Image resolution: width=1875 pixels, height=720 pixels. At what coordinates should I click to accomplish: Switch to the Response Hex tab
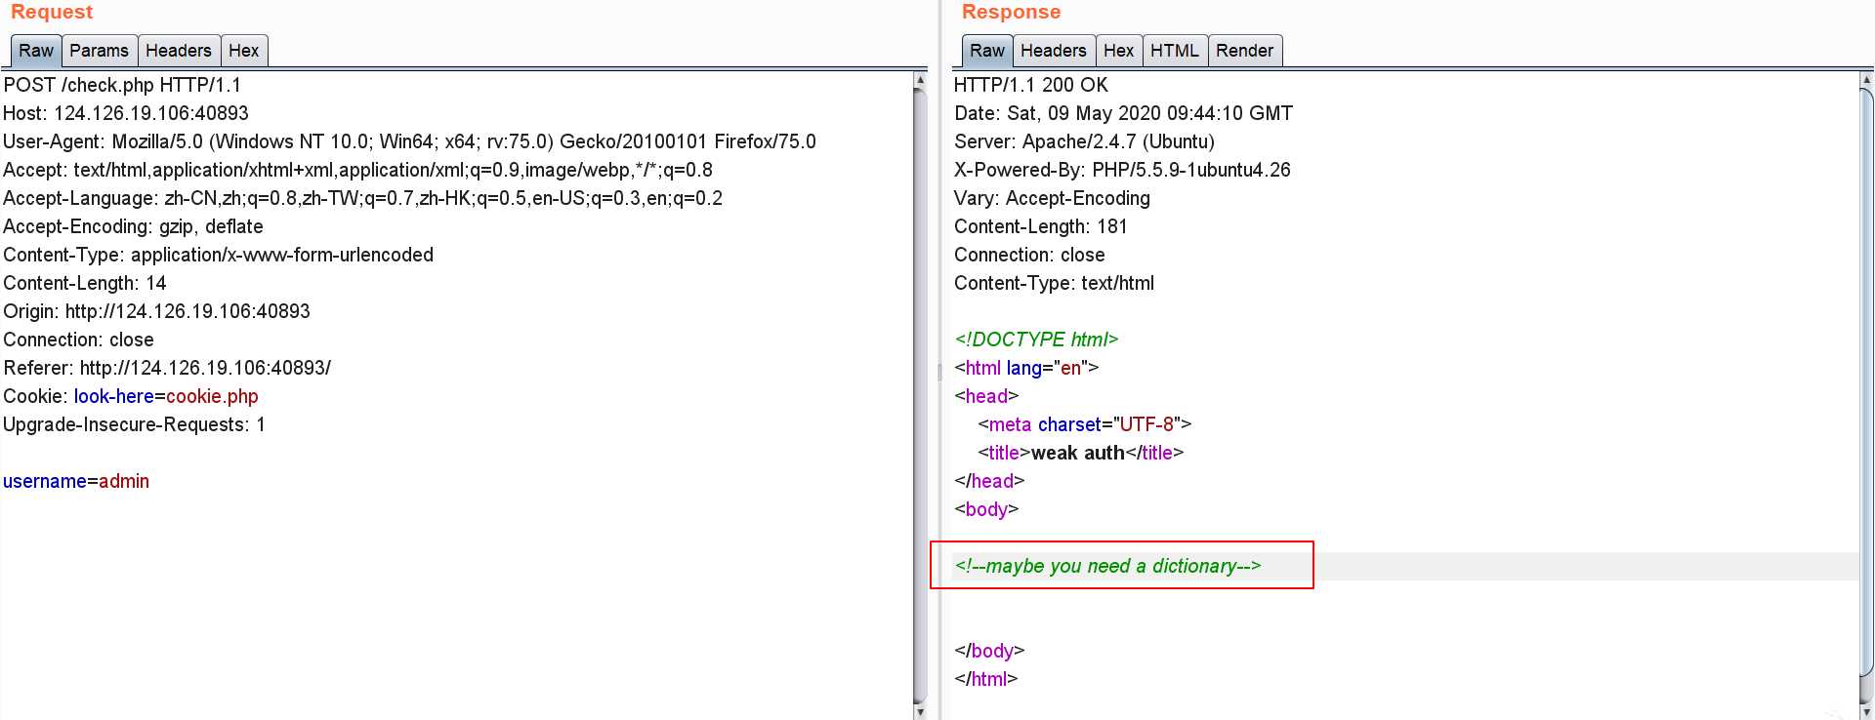[1118, 51]
